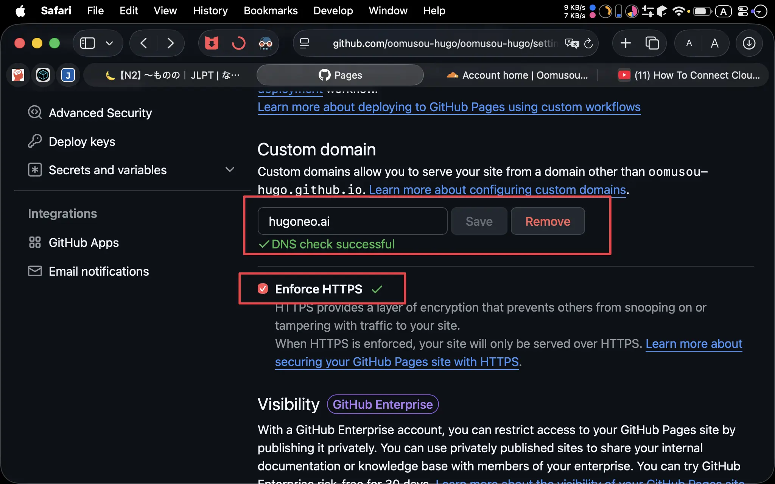The image size is (775, 484).
Task: Open the View menu
Action: tap(165, 11)
